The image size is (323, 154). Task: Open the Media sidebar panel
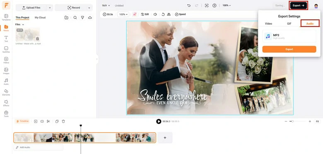[x=6, y=28]
